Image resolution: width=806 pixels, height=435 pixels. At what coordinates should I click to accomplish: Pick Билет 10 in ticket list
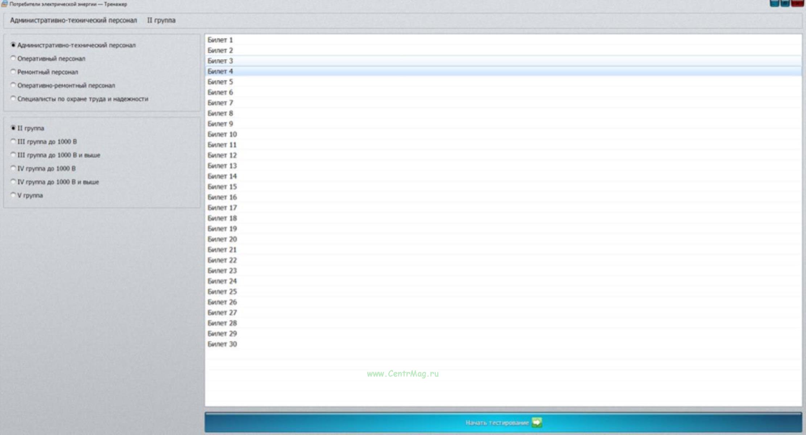point(222,134)
